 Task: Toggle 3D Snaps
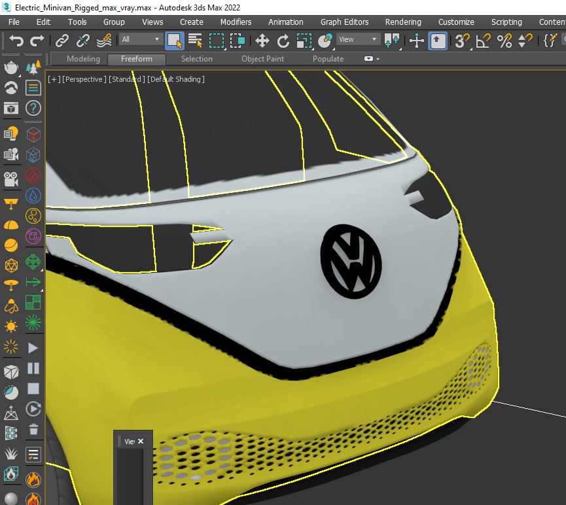pyautogui.click(x=462, y=41)
